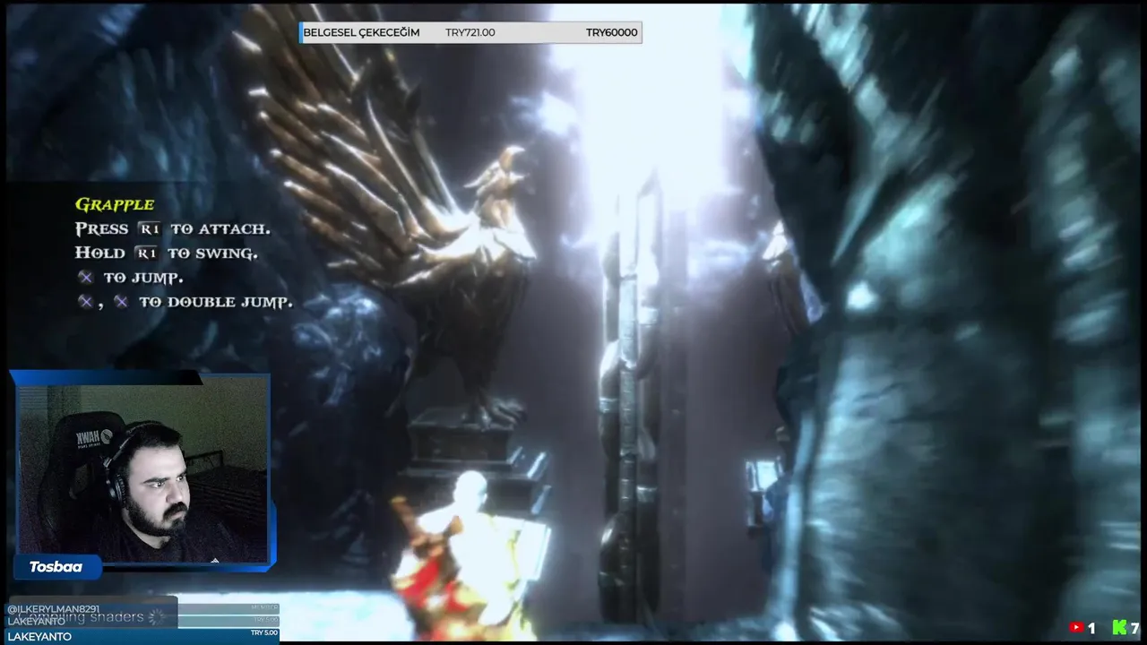Image resolution: width=1147 pixels, height=645 pixels.
Task: Click the "TRY 5.00" amount in bottom donor row
Action: pyautogui.click(x=265, y=633)
